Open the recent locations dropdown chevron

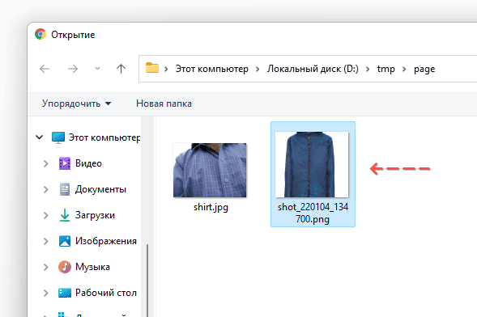click(97, 69)
